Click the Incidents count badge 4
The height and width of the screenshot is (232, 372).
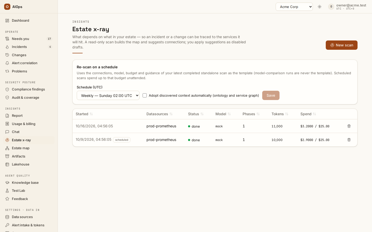pyautogui.click(x=50, y=47)
